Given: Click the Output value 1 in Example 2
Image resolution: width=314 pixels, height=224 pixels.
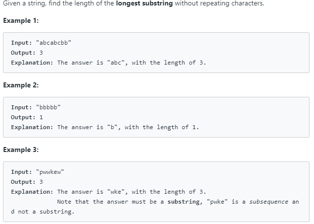Looking at the screenshot, I should (41, 117).
